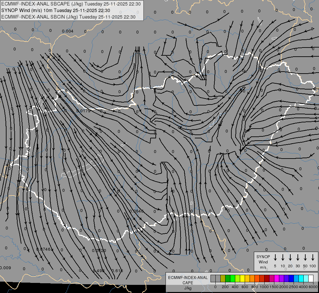
Task: Click the 4000 tick label in CAPE legend
Action: (303, 287)
